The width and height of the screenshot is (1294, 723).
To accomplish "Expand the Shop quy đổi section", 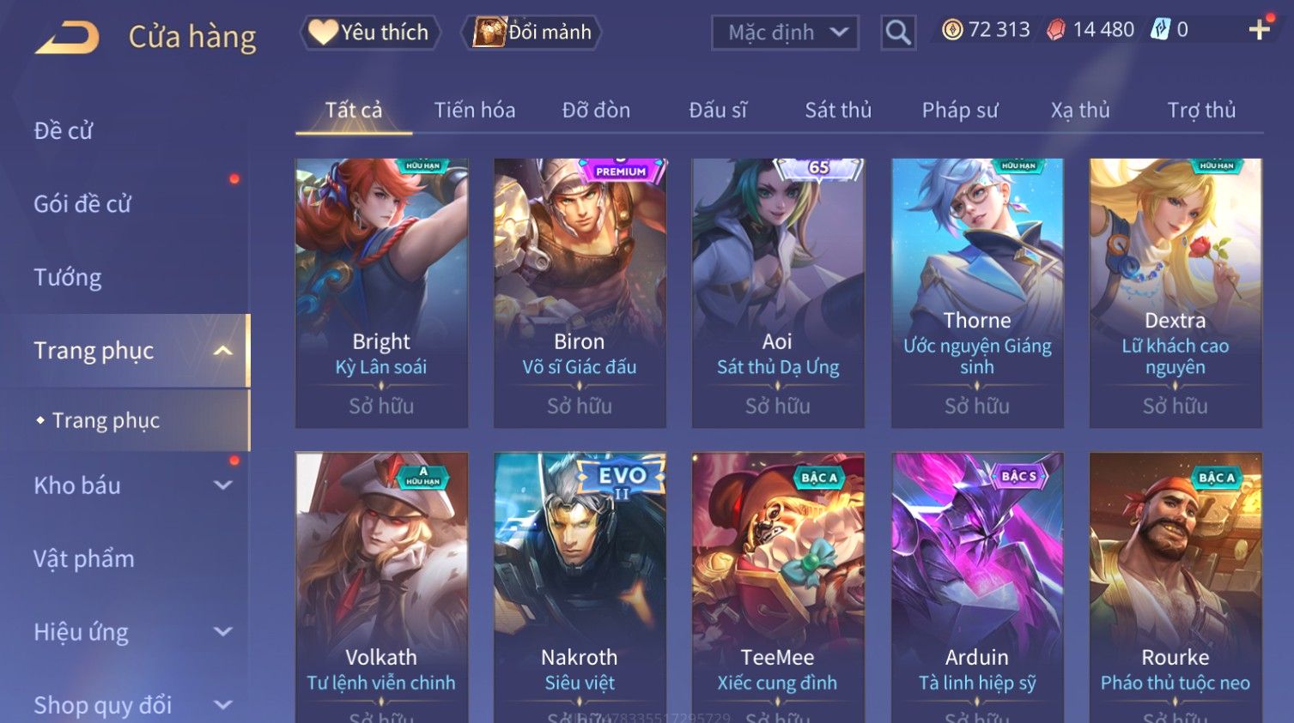I will [x=223, y=705].
